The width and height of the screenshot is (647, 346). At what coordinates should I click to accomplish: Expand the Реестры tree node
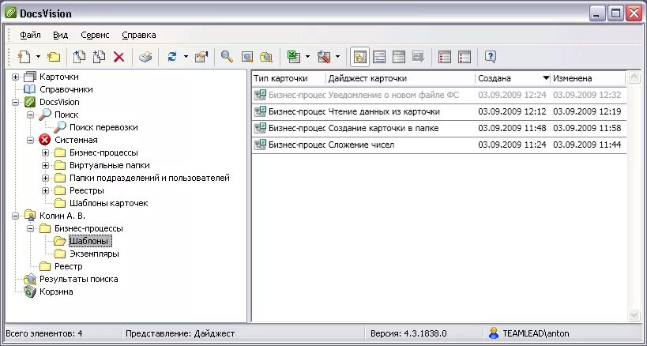point(45,191)
